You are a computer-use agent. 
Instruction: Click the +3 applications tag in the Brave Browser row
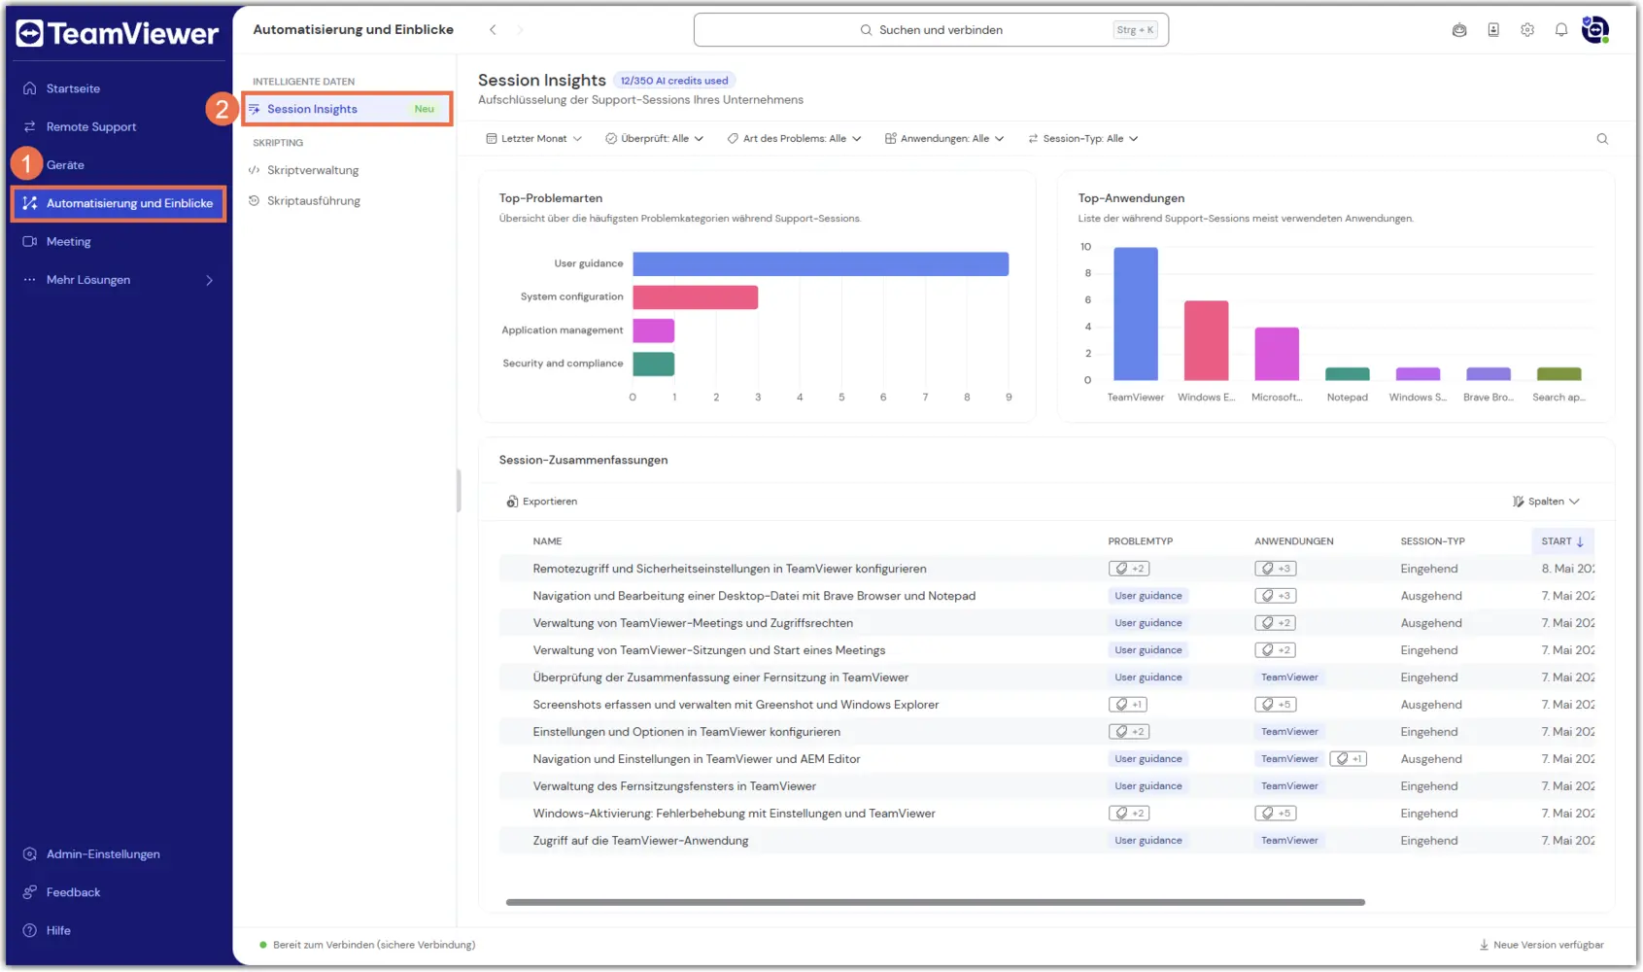pos(1276,596)
